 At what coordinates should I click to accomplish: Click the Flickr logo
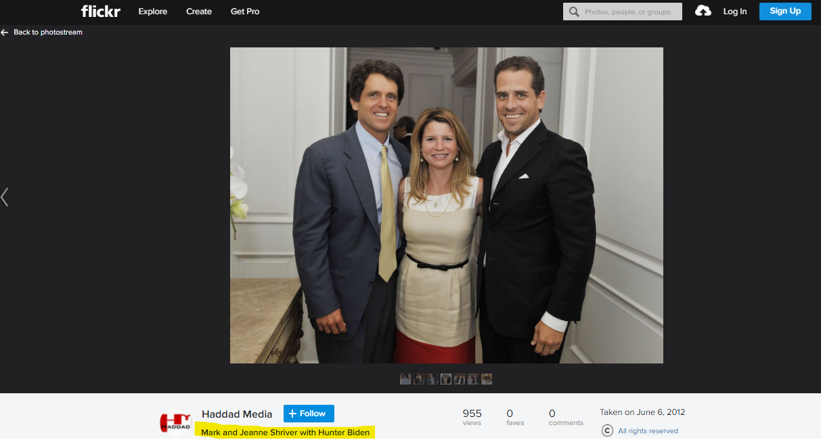pos(101,11)
